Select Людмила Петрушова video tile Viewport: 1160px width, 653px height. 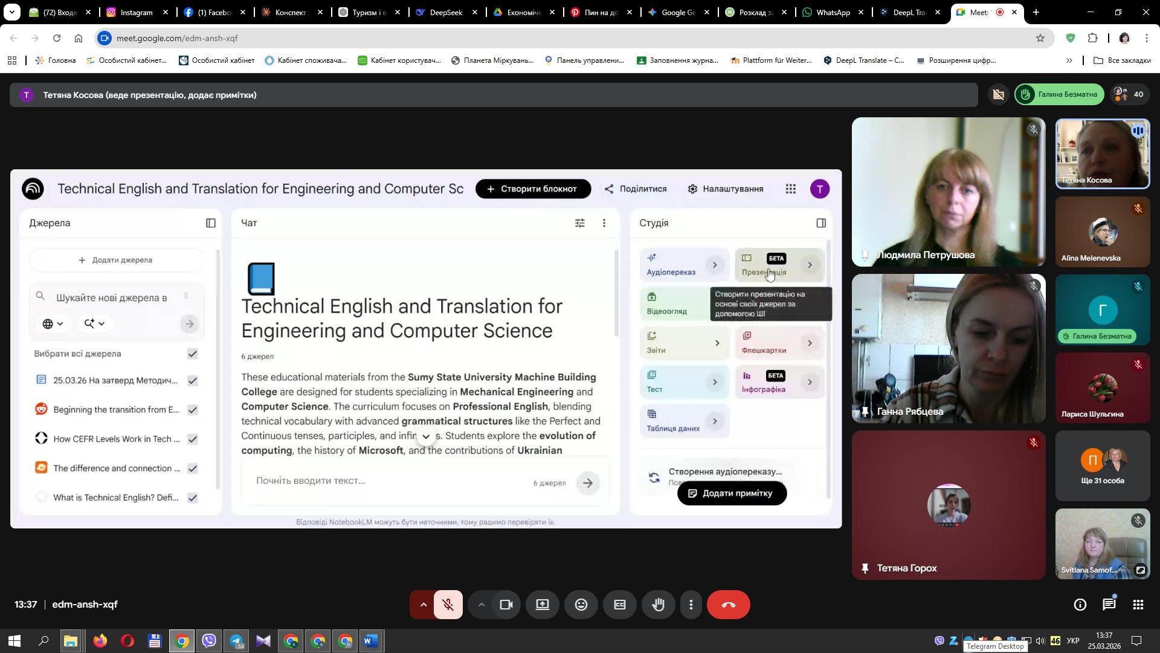pyautogui.click(x=948, y=192)
